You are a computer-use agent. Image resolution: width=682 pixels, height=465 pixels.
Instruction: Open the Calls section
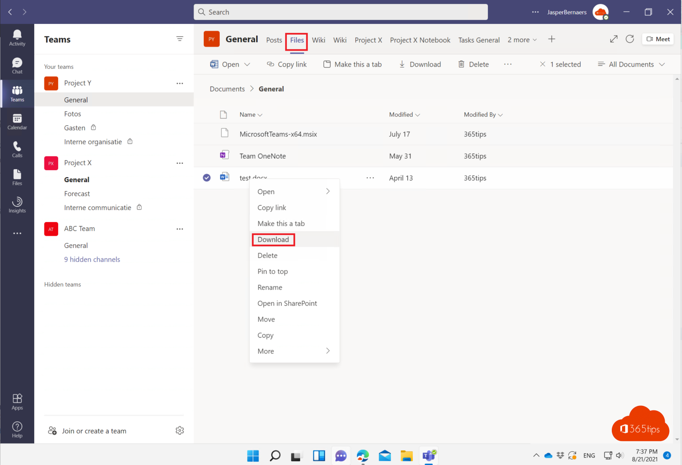point(17,149)
